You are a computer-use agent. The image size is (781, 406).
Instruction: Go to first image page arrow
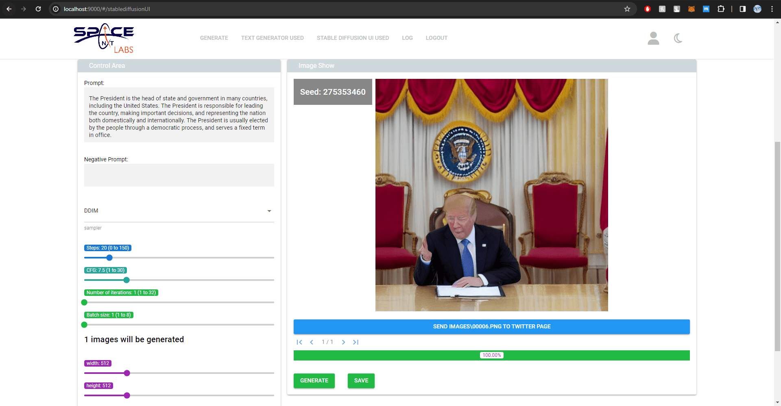(x=299, y=342)
